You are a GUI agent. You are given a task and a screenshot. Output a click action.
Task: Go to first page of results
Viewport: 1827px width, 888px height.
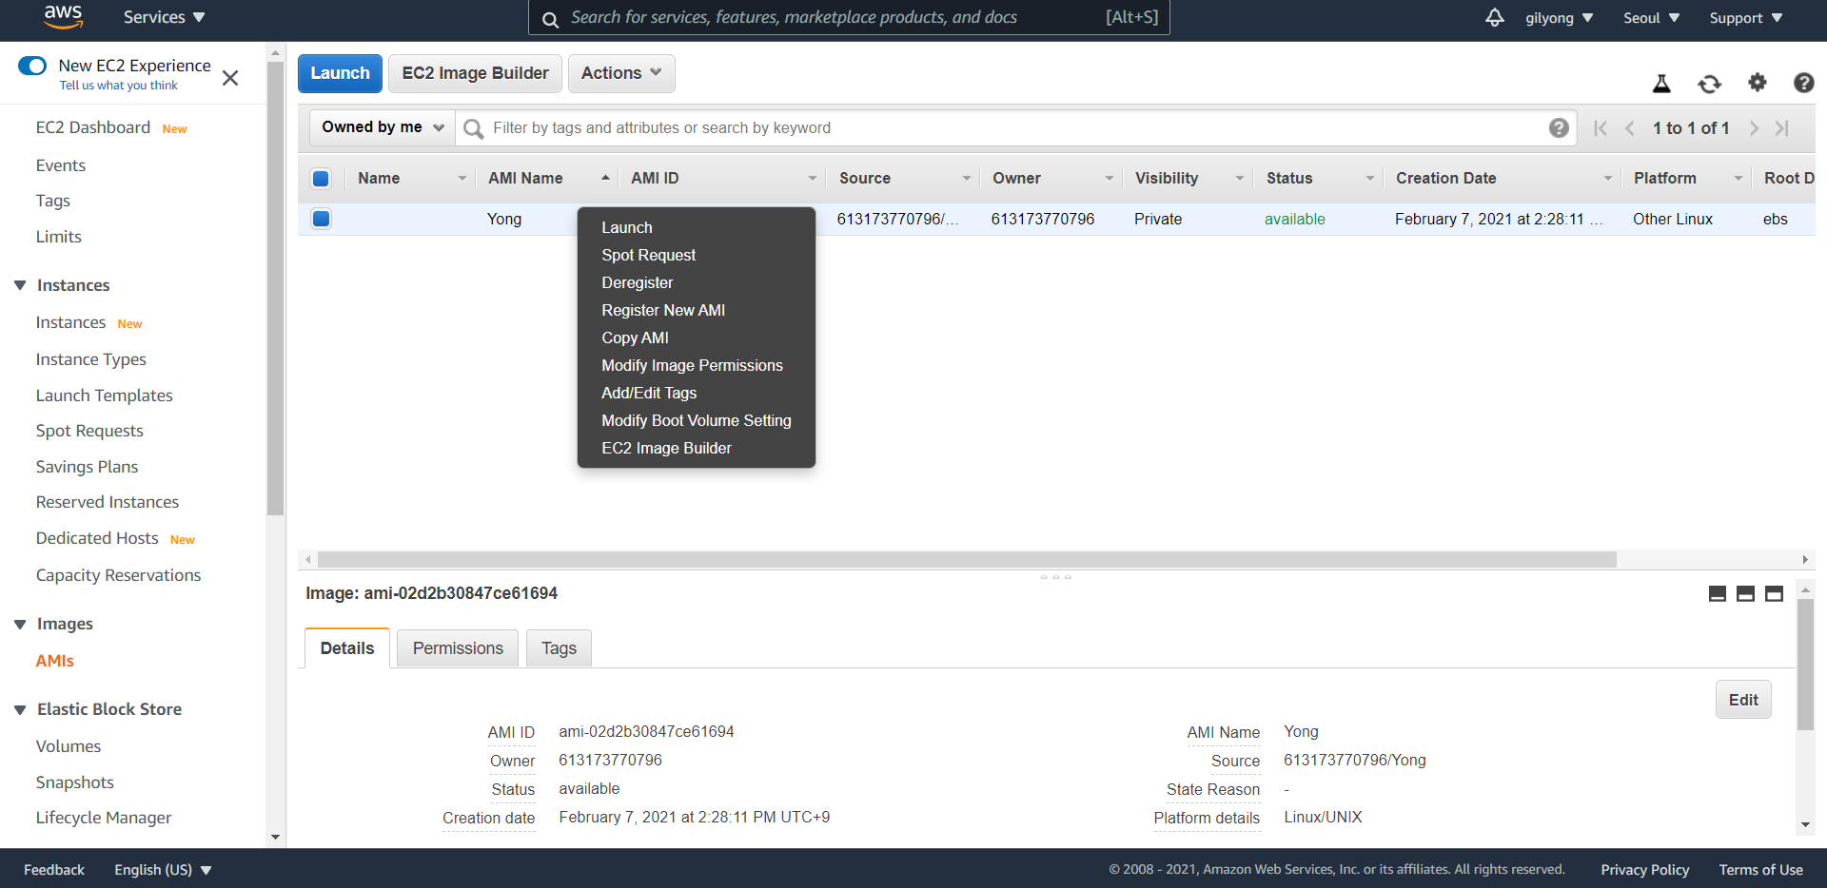coord(1600,128)
